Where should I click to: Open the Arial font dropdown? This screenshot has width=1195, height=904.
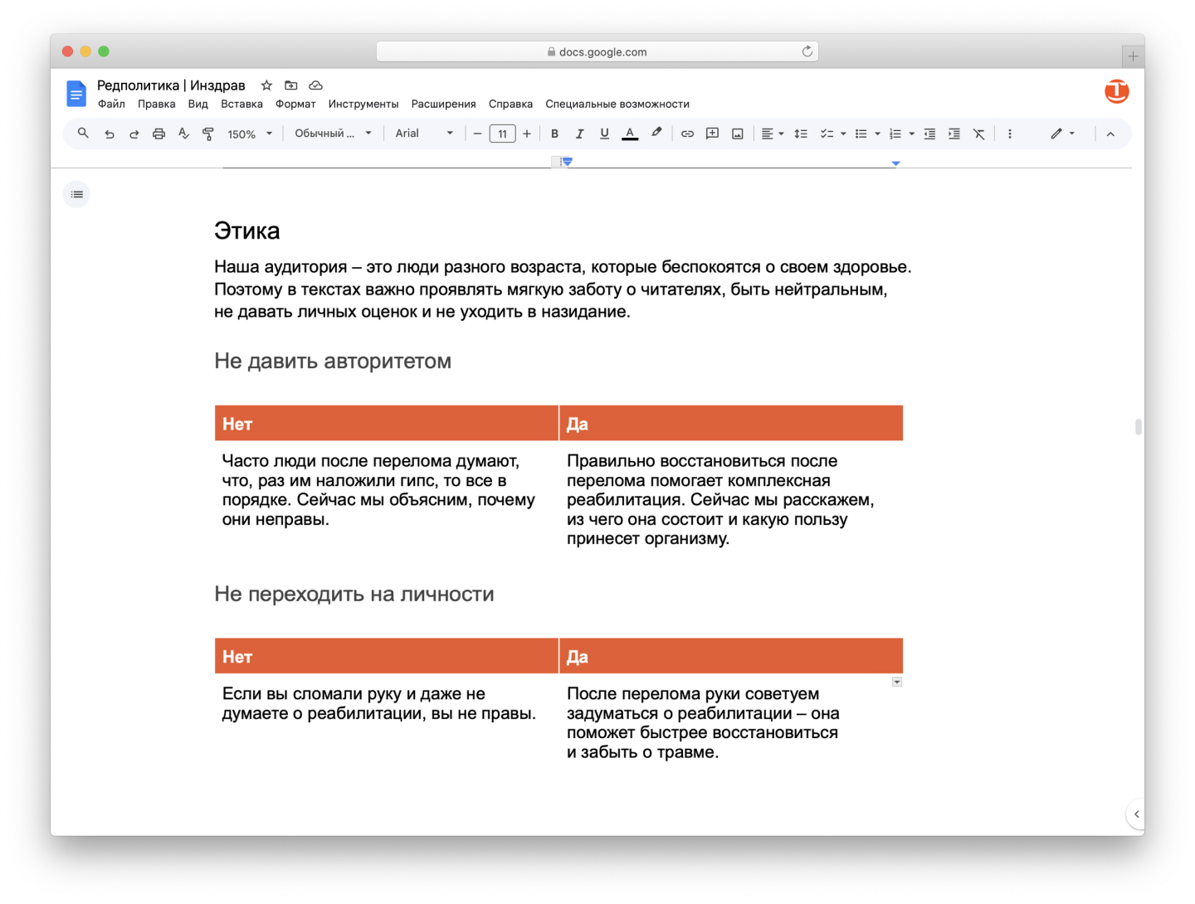pos(424,134)
